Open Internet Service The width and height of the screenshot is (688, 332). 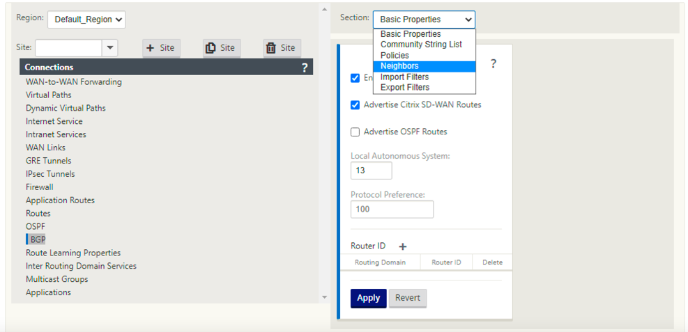tap(54, 121)
